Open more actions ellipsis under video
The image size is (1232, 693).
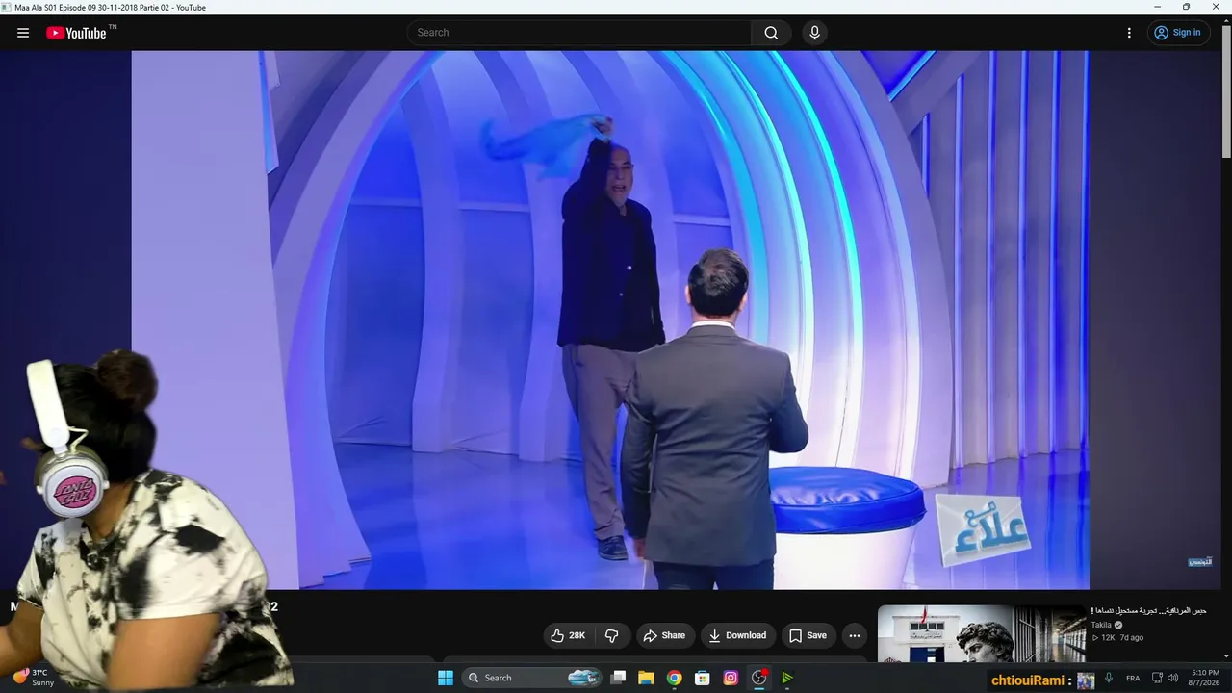(x=854, y=635)
